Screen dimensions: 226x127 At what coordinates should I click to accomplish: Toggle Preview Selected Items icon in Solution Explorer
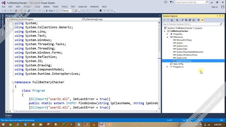coord(202,20)
